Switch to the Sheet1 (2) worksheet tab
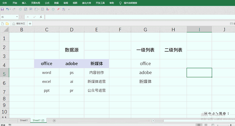 (x=39, y=120)
